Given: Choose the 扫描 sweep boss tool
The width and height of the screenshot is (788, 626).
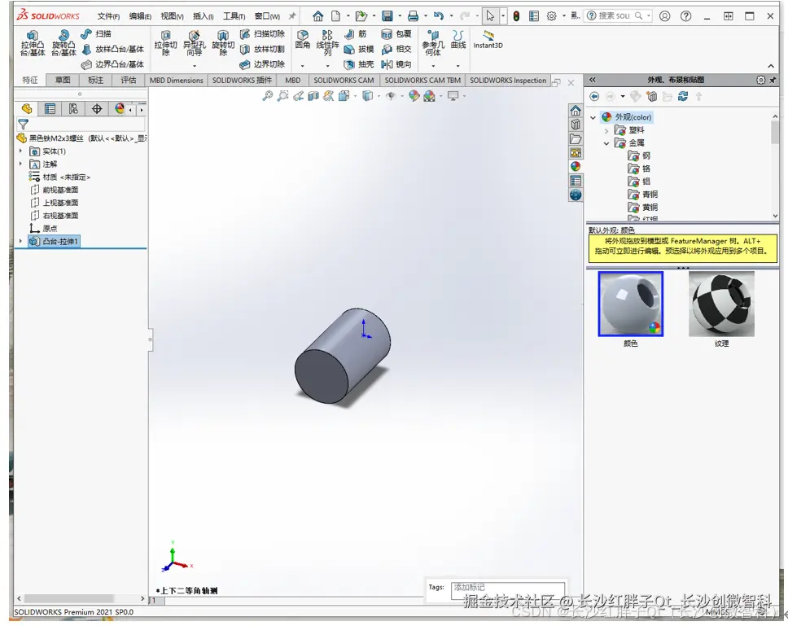Looking at the screenshot, I should tap(95, 33).
